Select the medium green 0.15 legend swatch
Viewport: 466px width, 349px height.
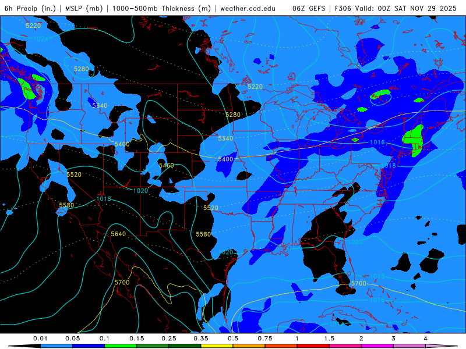point(153,346)
